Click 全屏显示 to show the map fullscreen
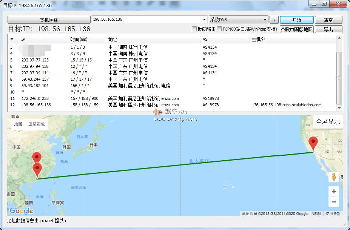Screen dimensions: 350x230 click(x=328, y=121)
